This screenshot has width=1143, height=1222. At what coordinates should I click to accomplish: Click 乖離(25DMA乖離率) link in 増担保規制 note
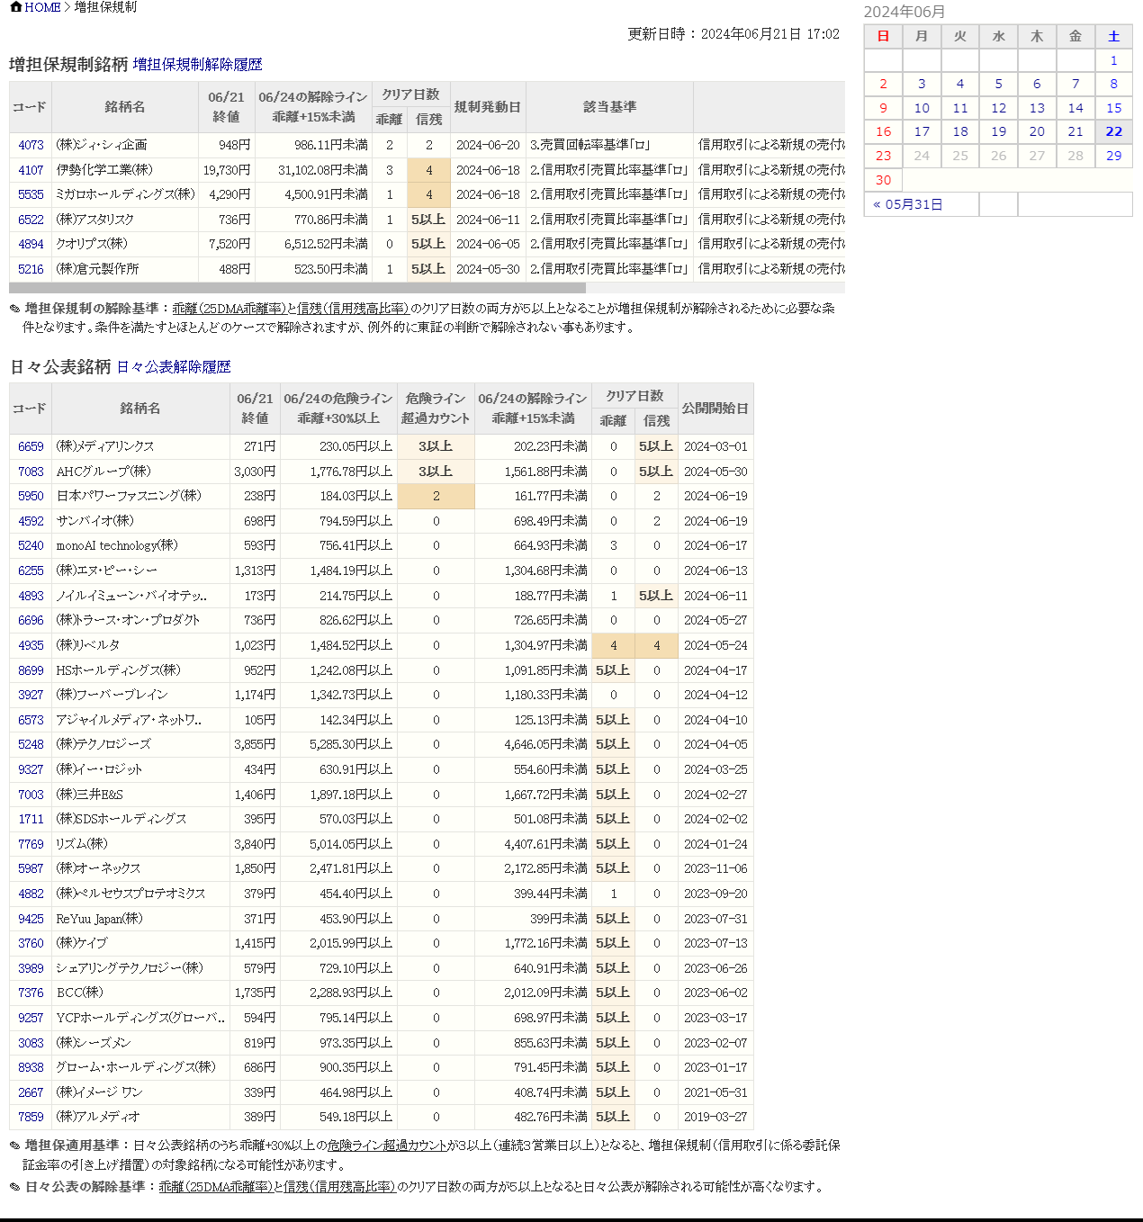click(x=229, y=309)
